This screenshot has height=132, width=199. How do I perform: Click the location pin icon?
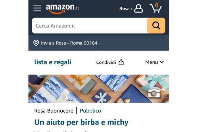[36, 43]
